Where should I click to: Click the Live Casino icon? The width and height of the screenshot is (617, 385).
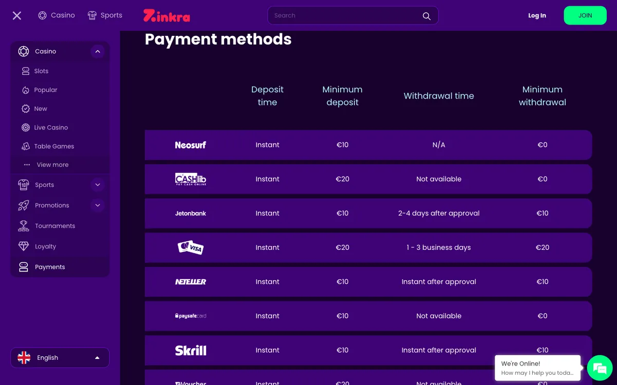(x=26, y=127)
